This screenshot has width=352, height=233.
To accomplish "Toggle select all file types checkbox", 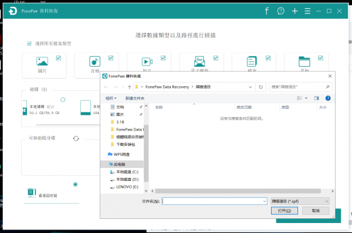I will (x=29, y=43).
